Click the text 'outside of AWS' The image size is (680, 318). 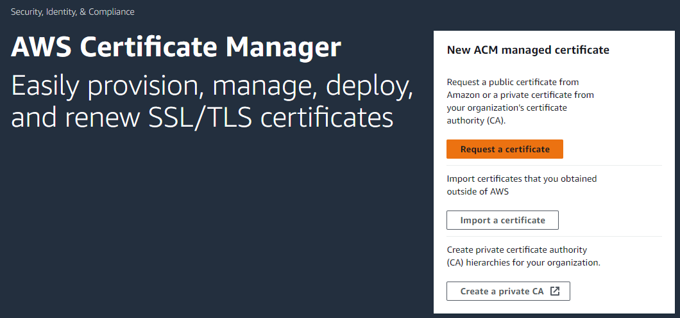pyautogui.click(x=478, y=192)
